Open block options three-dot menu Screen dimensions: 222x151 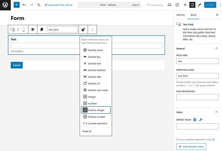pos(92,29)
